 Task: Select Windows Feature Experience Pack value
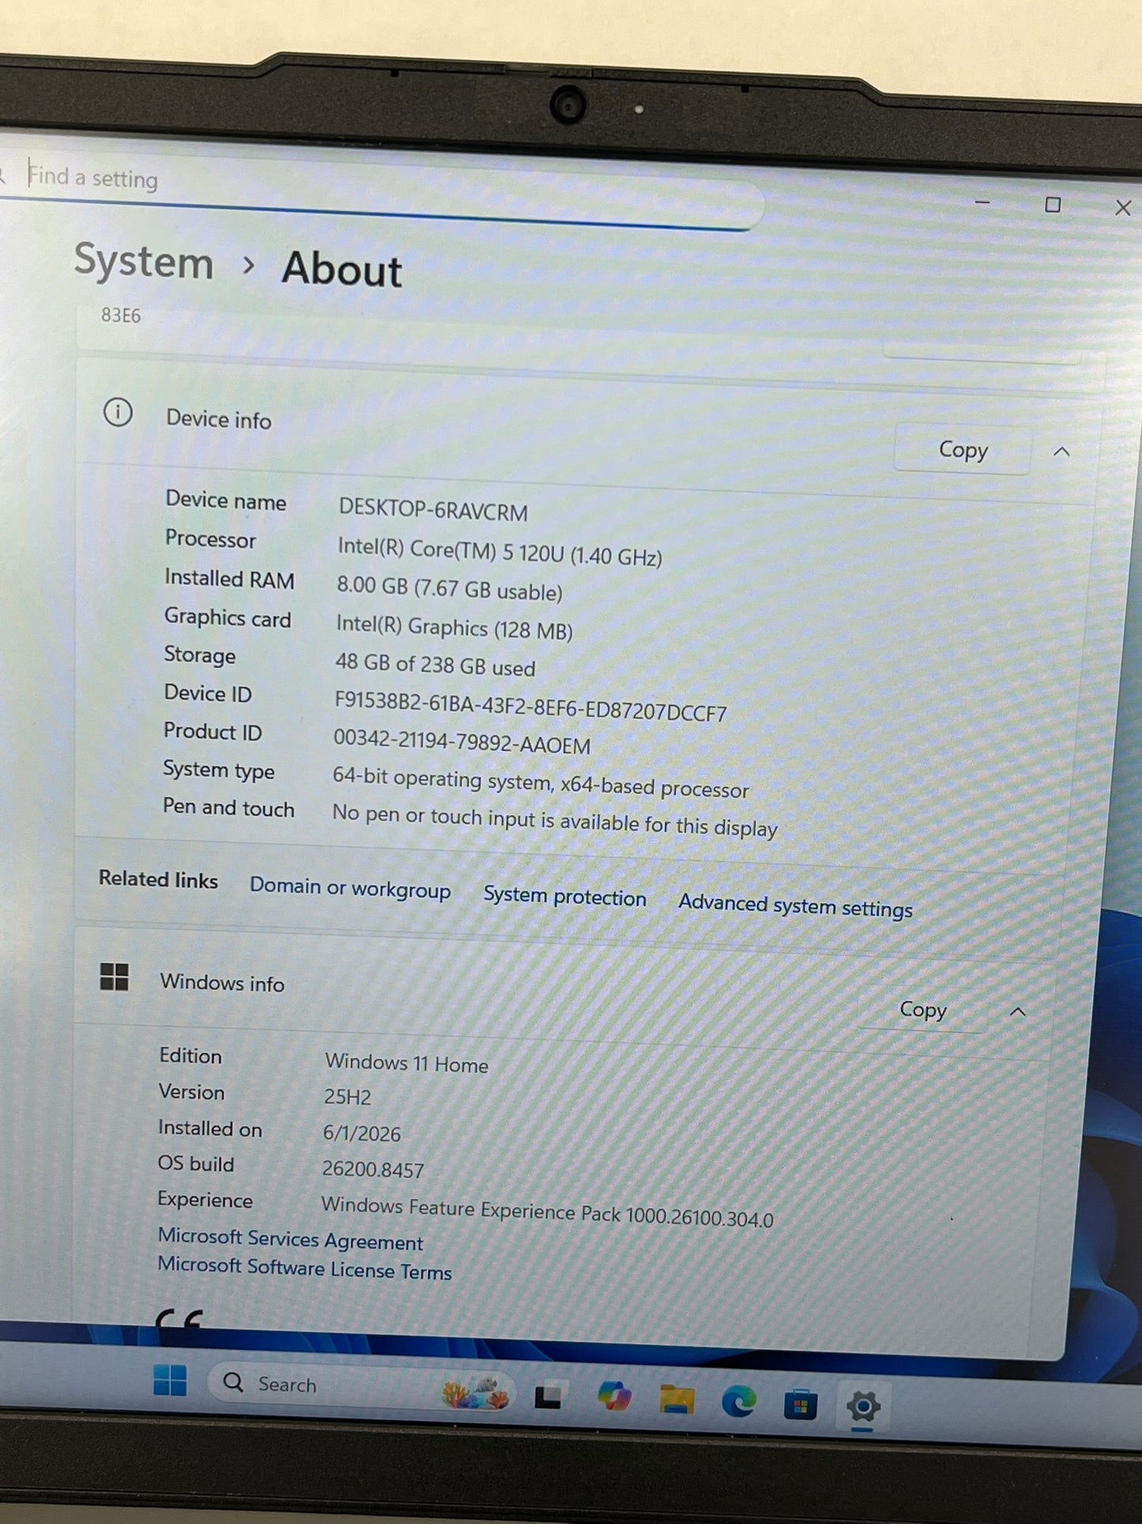(547, 1212)
